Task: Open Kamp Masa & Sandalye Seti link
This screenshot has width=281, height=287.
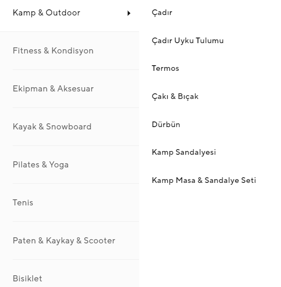Action: click(x=204, y=181)
